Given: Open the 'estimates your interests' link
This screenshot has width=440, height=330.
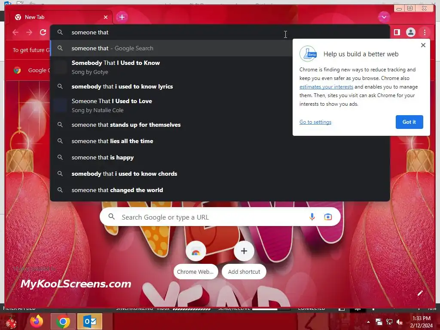Looking at the screenshot, I should pyautogui.click(x=326, y=87).
